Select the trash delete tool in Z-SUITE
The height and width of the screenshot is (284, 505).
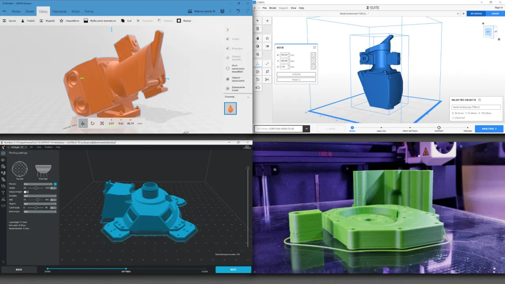[258, 28]
